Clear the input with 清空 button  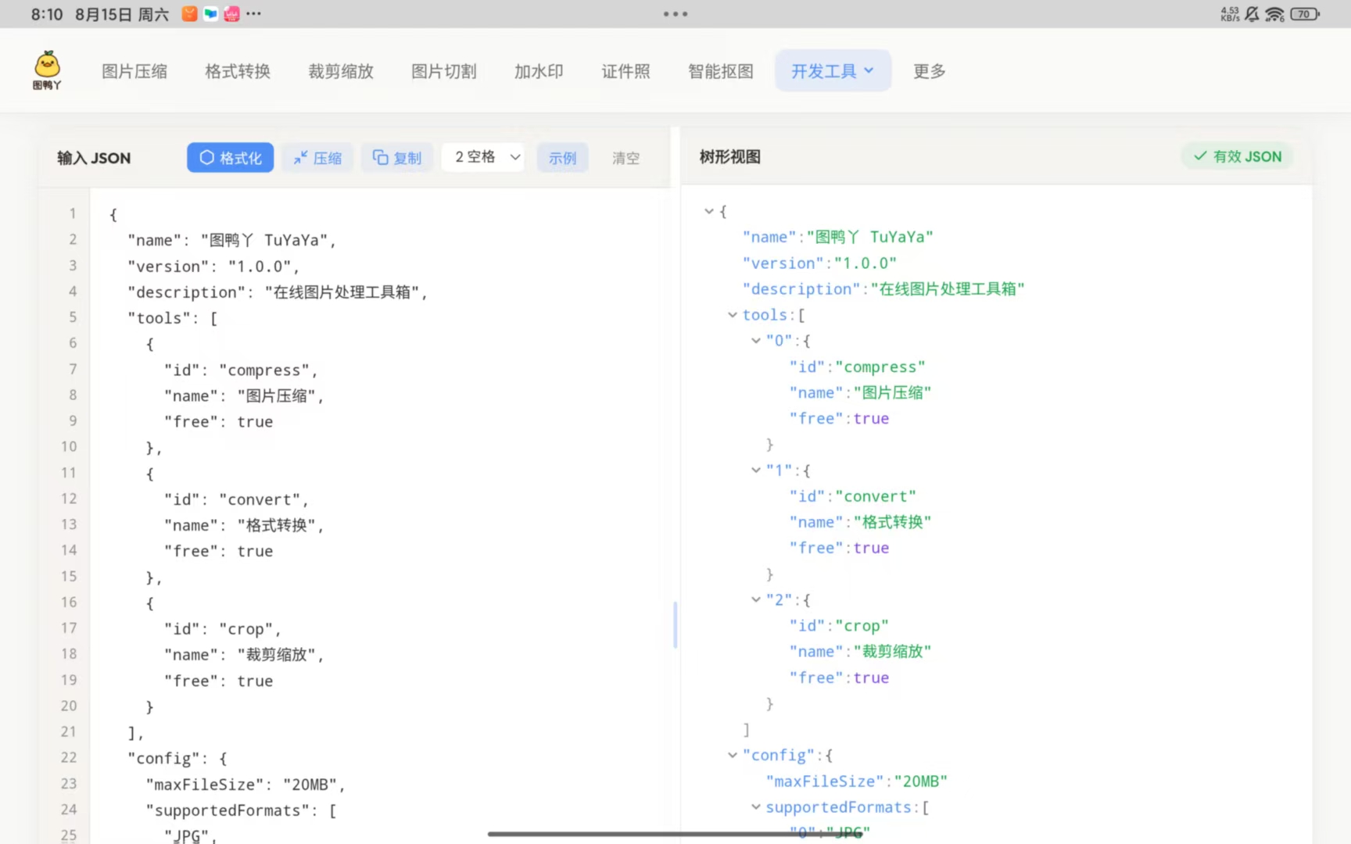(x=625, y=157)
